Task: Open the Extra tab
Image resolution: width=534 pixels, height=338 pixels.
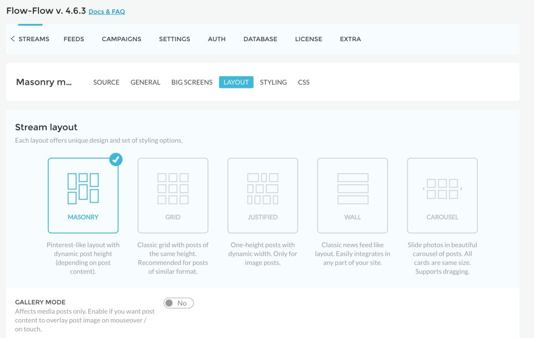Action: tap(350, 39)
